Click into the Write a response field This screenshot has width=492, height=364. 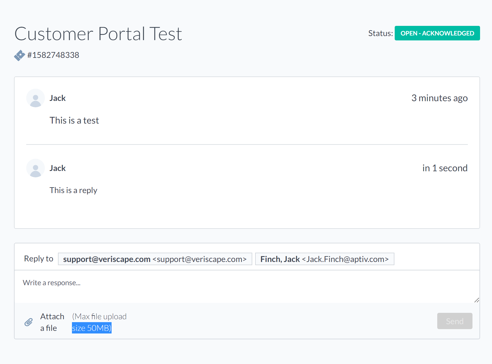point(246,286)
